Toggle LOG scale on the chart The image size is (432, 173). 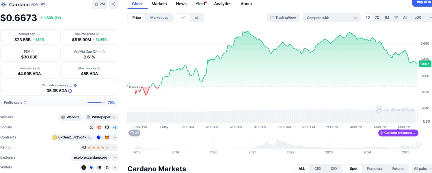coord(418,18)
